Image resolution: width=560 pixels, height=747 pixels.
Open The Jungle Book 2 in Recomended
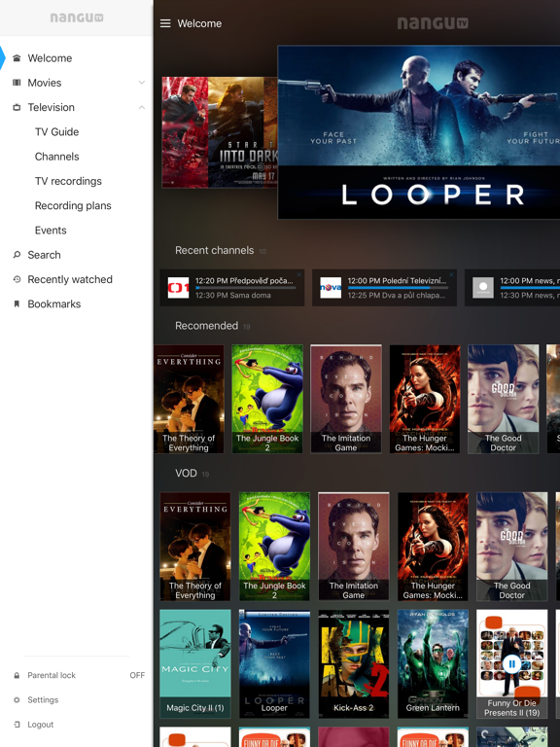coord(267,399)
